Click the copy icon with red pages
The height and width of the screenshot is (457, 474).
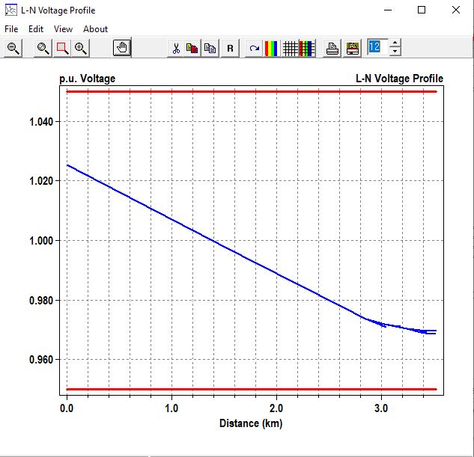click(x=192, y=49)
